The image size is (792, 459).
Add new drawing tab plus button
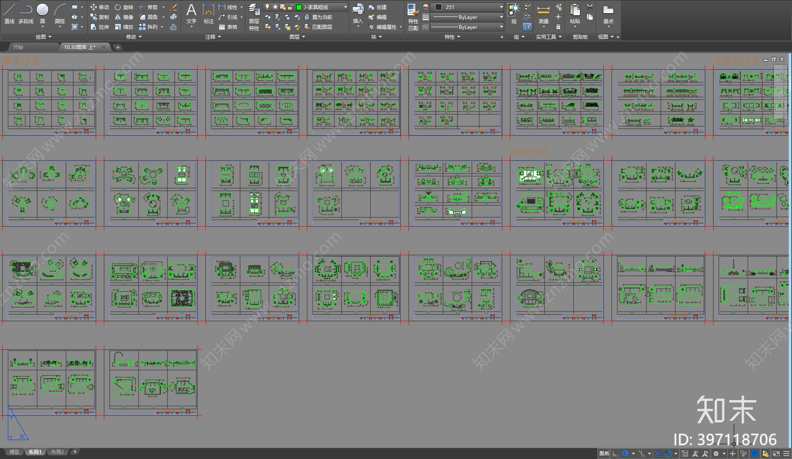(x=118, y=47)
